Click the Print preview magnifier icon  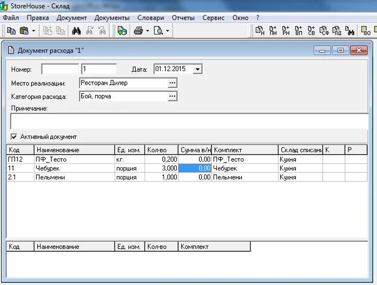(x=158, y=31)
